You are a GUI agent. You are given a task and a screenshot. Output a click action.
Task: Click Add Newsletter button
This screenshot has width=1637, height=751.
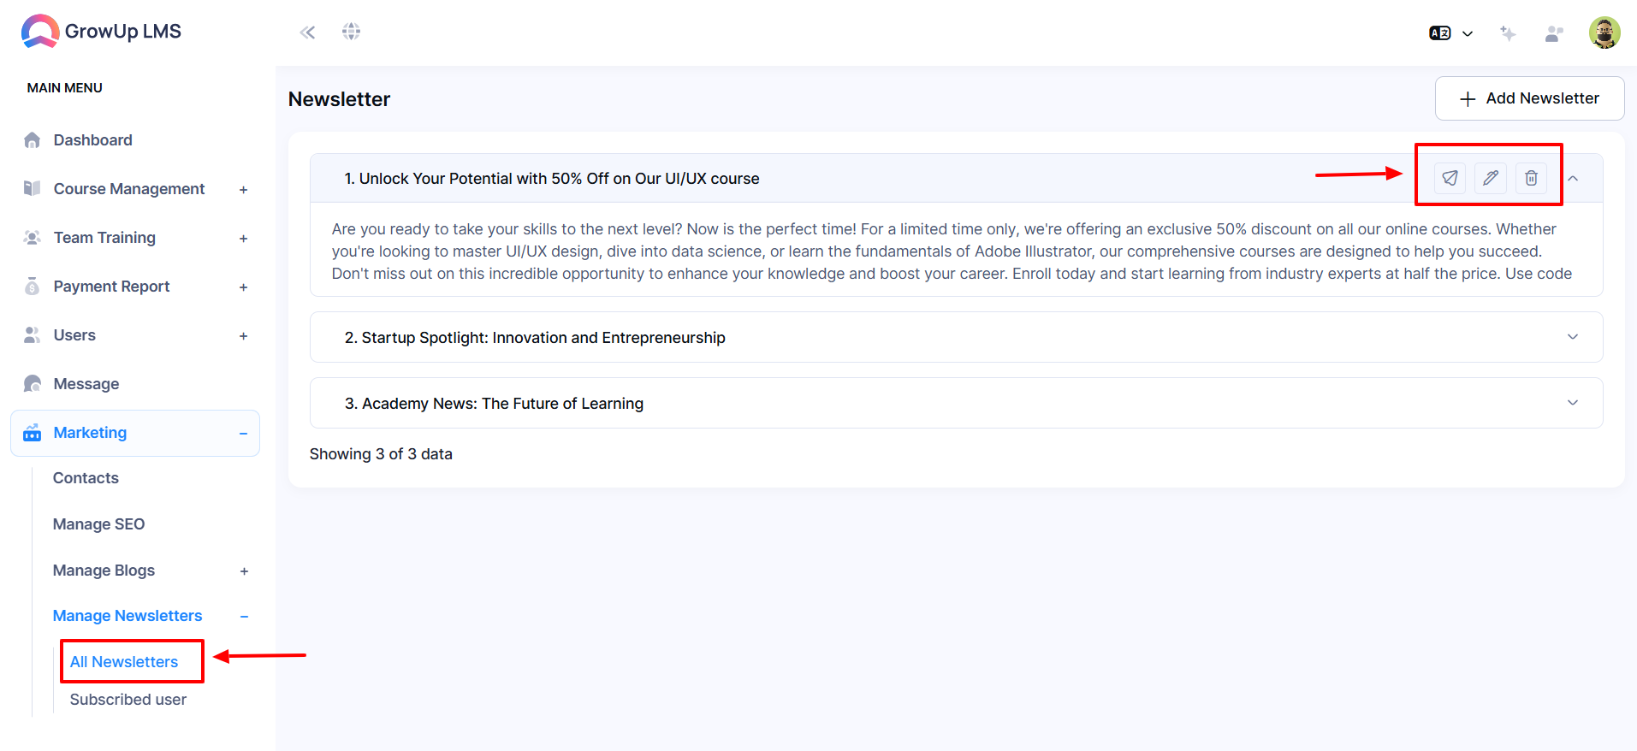1529,98
